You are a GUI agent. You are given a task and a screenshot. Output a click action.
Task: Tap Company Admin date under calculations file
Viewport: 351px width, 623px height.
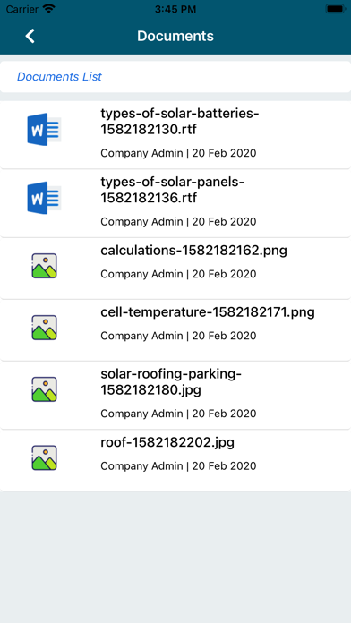pos(178,274)
